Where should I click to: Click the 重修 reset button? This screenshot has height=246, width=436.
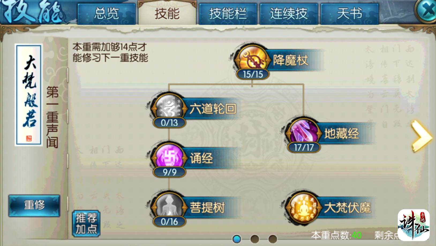(34, 205)
